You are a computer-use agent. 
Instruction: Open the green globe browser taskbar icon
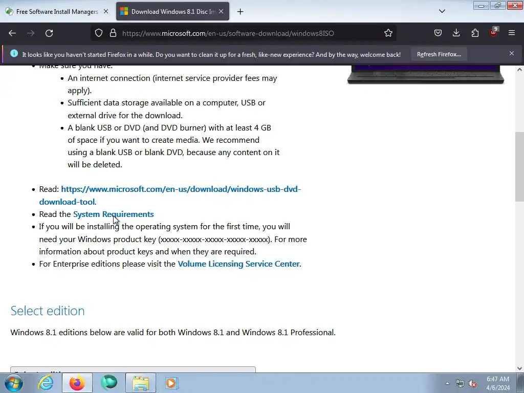(109, 383)
